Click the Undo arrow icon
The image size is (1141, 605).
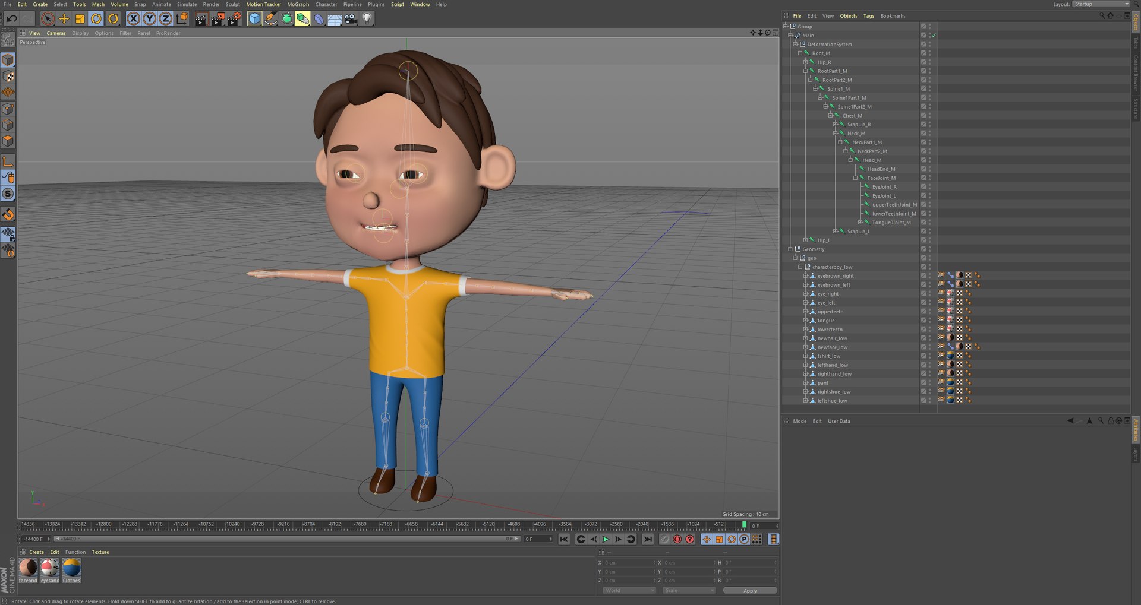pos(11,19)
